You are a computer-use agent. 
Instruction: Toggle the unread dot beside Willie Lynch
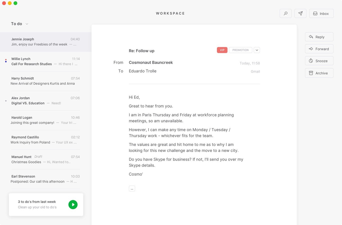(6, 61)
